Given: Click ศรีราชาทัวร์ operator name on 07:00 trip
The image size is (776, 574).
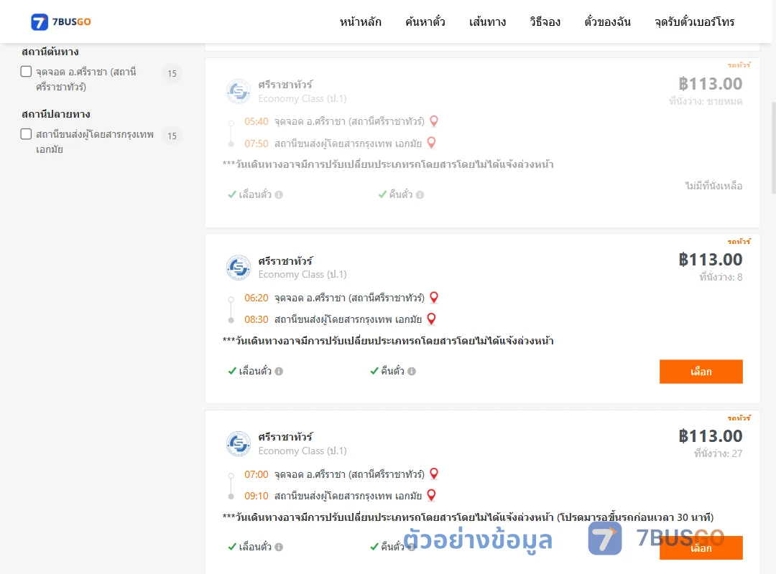Looking at the screenshot, I should [x=285, y=437].
